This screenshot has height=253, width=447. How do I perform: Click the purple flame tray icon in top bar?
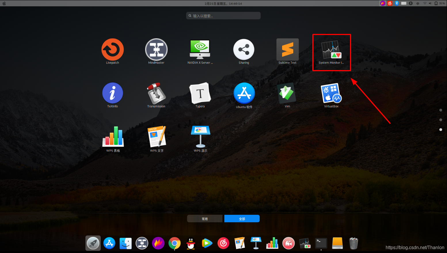click(383, 3)
